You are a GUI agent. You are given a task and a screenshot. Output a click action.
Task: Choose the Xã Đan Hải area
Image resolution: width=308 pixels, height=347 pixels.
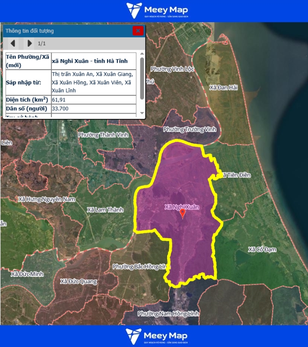point(223,88)
